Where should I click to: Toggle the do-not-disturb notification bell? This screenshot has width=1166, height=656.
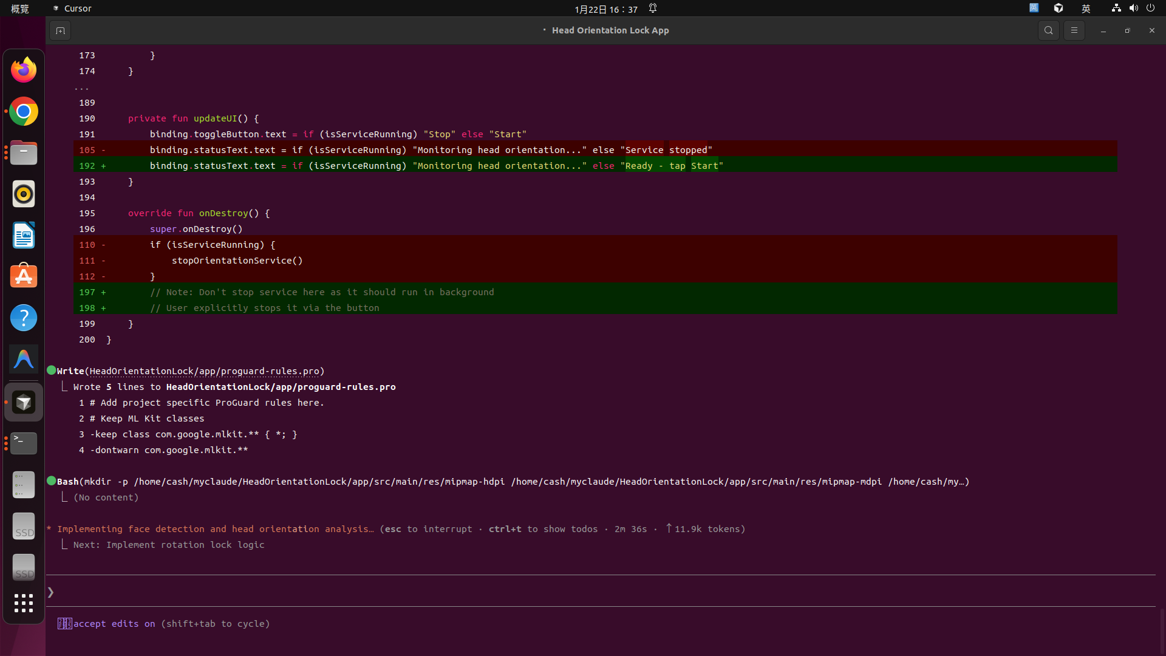coord(653,9)
